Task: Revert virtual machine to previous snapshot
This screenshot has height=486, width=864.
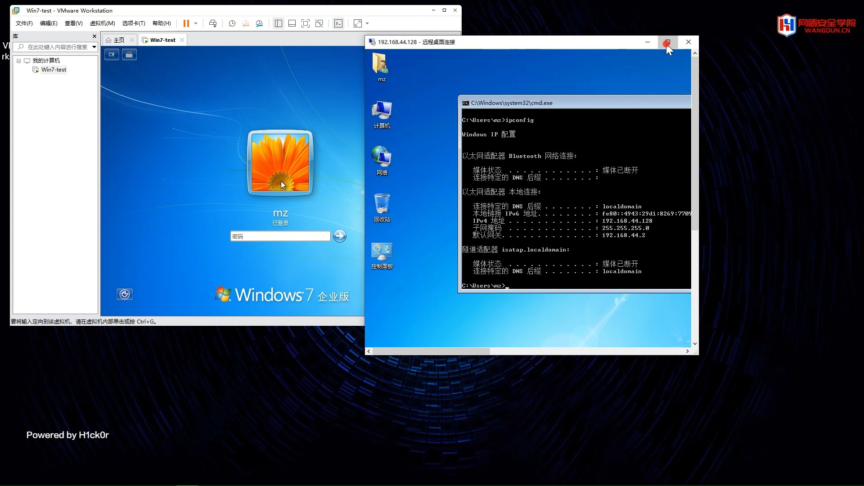Action: 246,23
